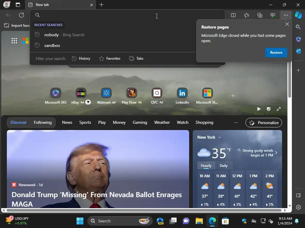Screen dimensions: 305x228
Task: Open the browser profile avatar
Action: [x=7, y=5]
